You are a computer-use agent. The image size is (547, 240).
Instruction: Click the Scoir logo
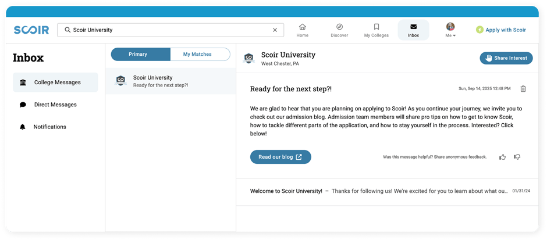[x=31, y=30]
